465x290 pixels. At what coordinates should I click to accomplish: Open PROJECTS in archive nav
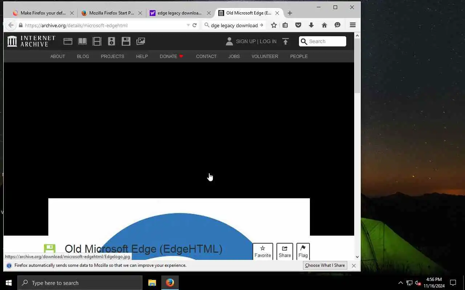113,57
